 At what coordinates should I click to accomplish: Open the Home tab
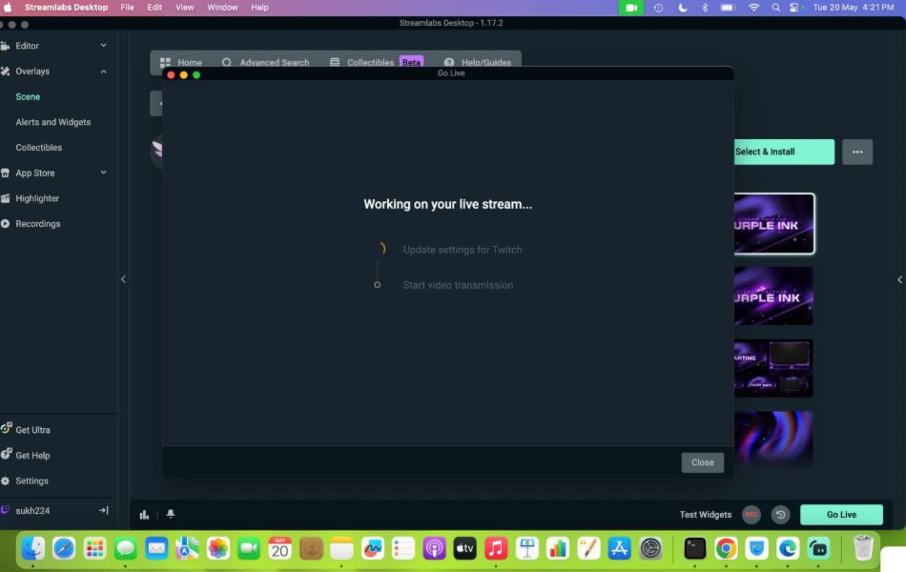point(181,62)
